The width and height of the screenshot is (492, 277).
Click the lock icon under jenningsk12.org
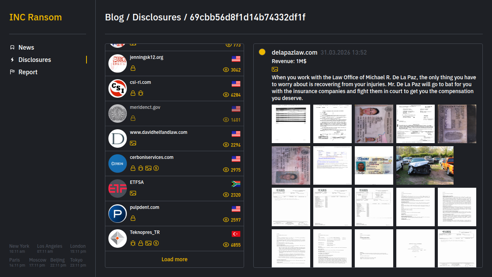(x=133, y=68)
